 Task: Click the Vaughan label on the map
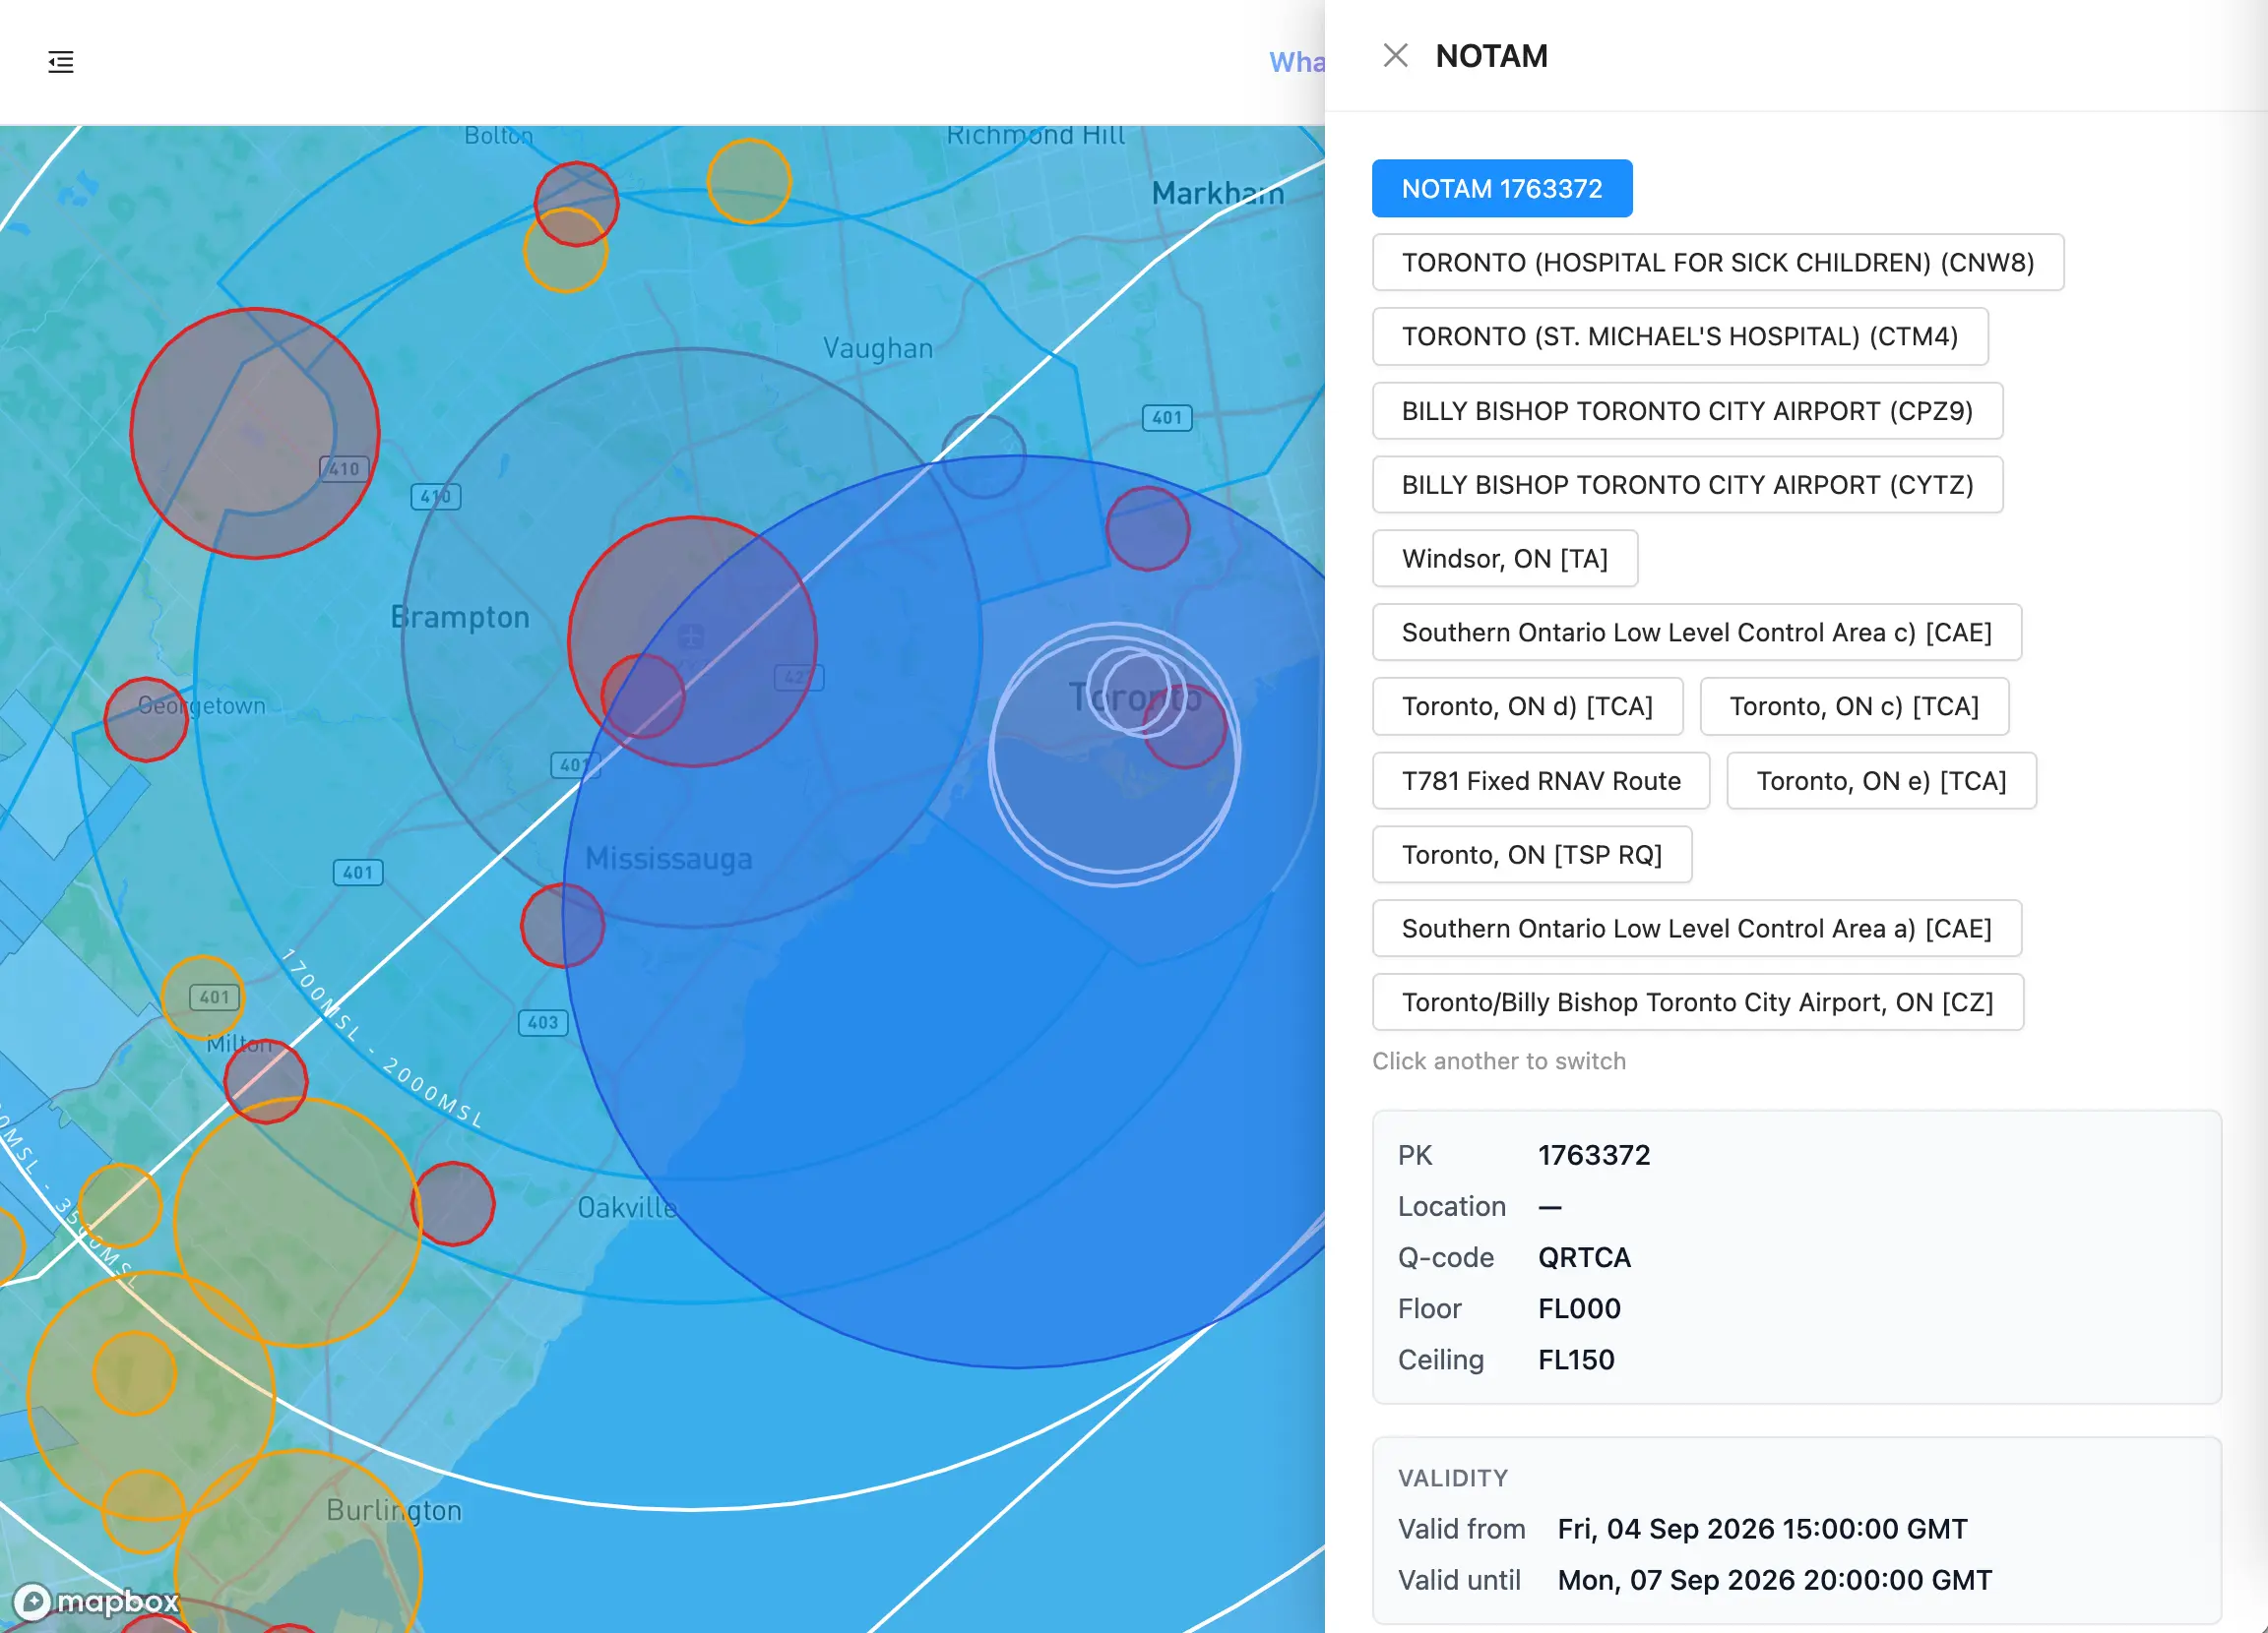878,349
